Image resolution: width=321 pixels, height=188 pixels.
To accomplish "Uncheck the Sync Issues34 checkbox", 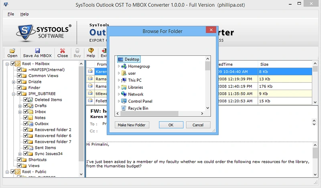I will point(26,154).
